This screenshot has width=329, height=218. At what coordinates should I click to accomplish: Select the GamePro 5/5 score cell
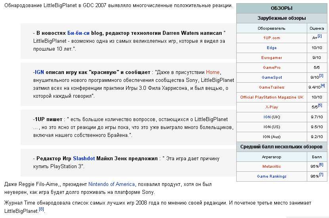point(317,67)
